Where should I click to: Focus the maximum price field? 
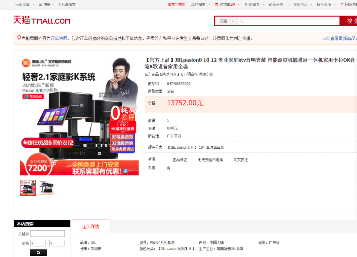pyautogui.click(x=57, y=243)
